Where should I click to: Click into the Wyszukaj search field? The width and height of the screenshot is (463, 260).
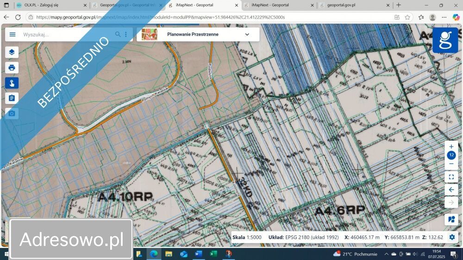[67, 35]
